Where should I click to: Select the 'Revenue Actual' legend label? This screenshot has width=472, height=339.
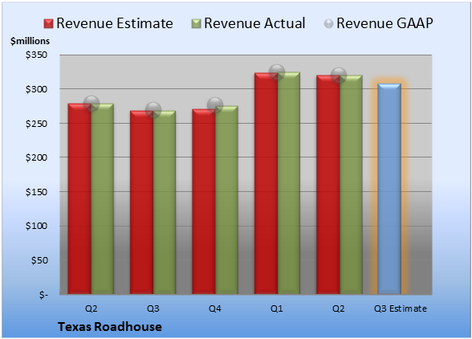tap(254, 23)
